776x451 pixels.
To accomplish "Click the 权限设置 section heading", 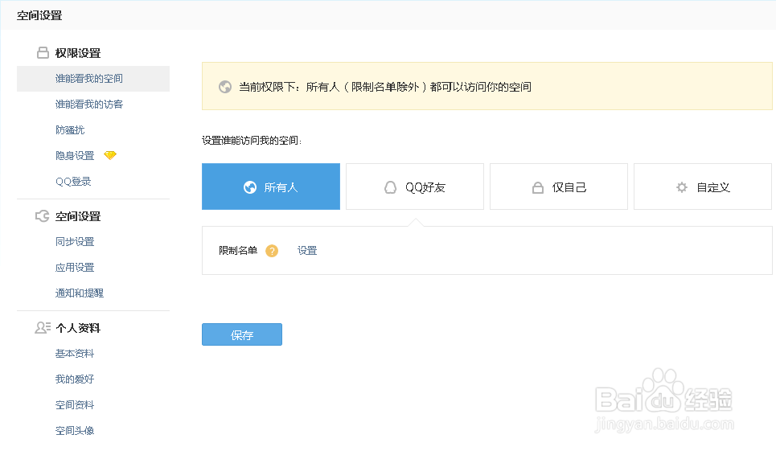I will pos(78,53).
